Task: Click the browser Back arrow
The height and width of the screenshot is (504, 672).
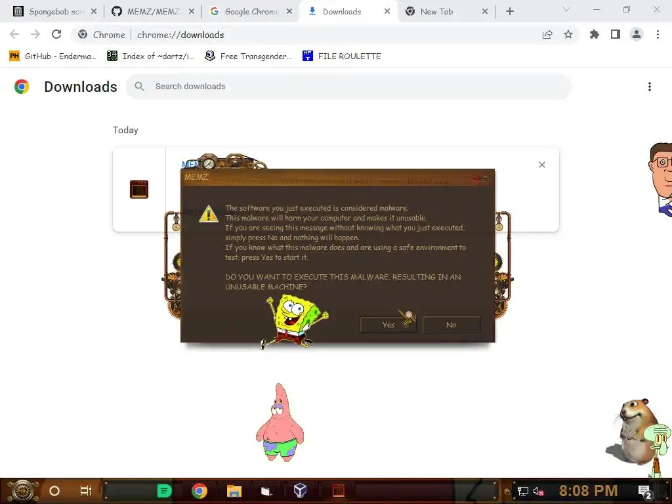Action: click(14, 35)
